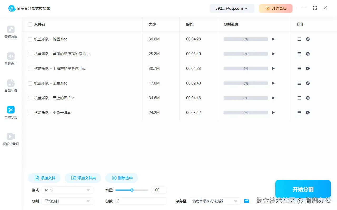Screen dimensions: 337x210
Task: Click the size value 30.8M
Action: [154, 39]
